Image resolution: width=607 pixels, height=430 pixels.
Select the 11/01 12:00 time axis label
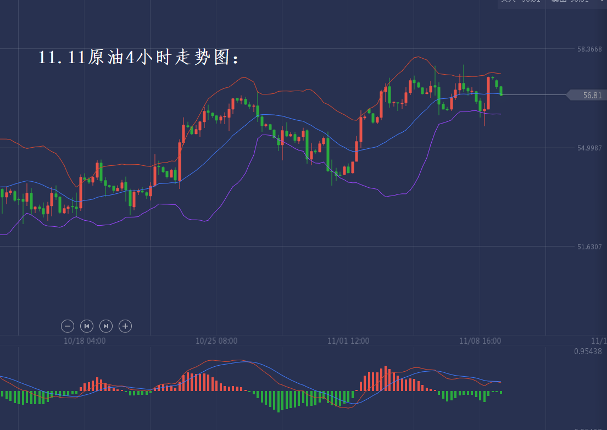click(x=348, y=341)
